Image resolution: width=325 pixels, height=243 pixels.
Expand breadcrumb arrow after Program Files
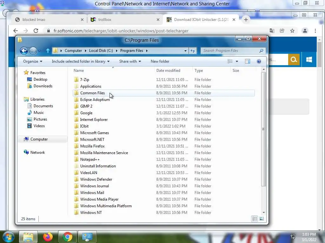click(147, 51)
